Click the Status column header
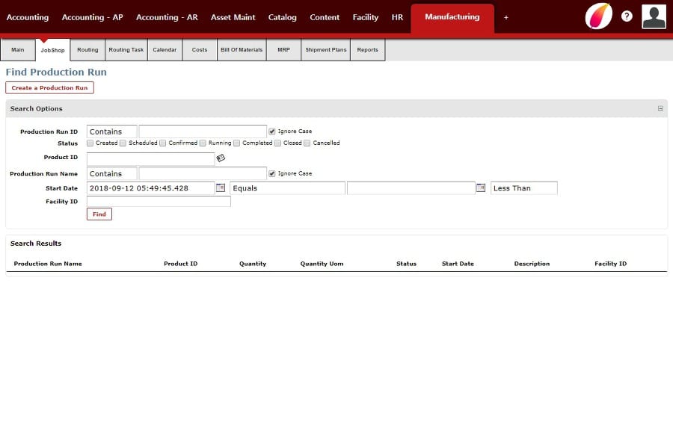The image size is (673, 443). point(407,264)
